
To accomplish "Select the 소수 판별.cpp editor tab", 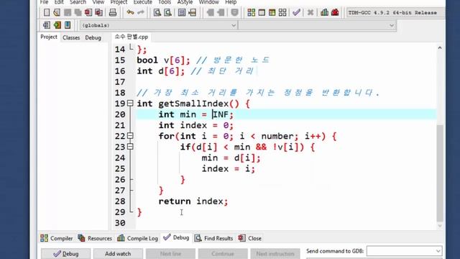I will pos(131,37).
